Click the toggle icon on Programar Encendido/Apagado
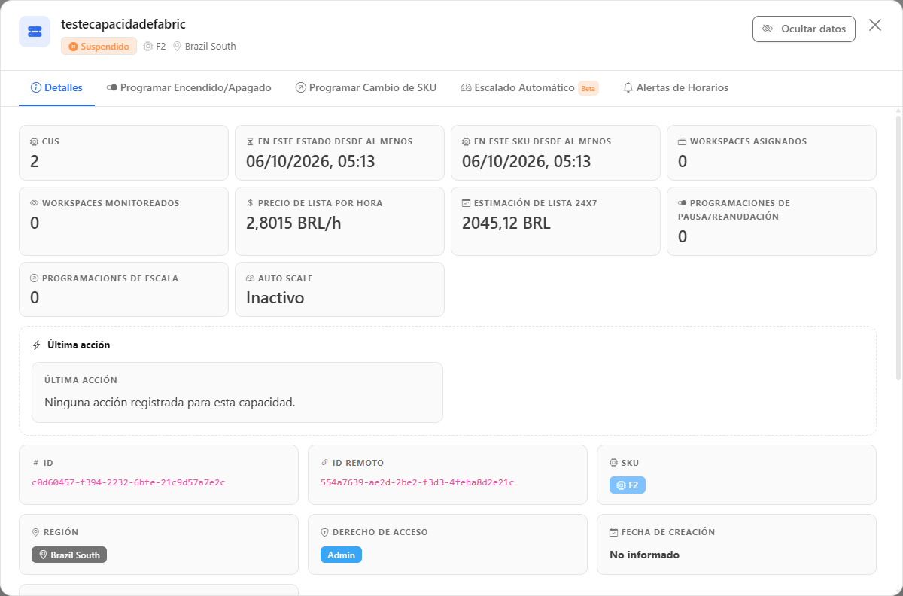Screen dimensions: 903x596 (x=111, y=87)
